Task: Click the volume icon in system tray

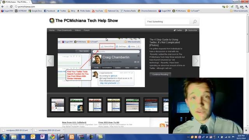Action: pyautogui.click(x=230, y=137)
